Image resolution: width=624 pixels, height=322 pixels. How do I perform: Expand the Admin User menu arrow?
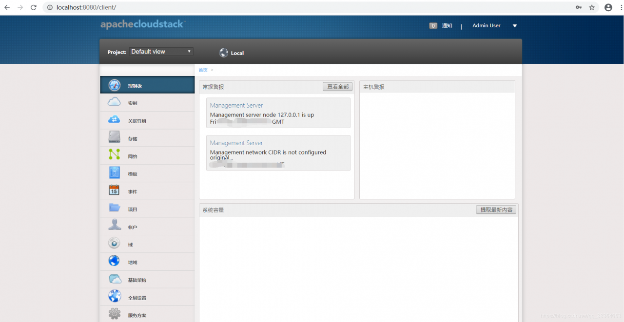tap(515, 26)
